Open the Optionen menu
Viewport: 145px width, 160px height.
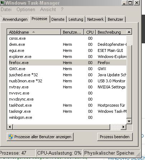coord(26,9)
